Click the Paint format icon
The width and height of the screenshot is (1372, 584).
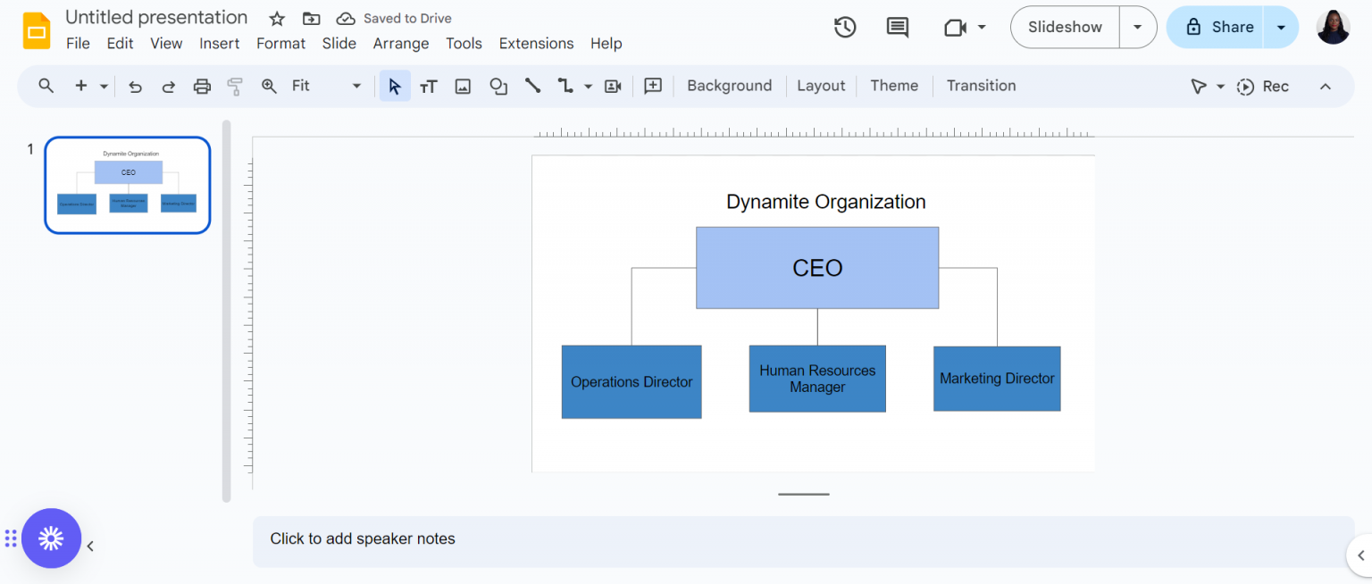tap(233, 86)
